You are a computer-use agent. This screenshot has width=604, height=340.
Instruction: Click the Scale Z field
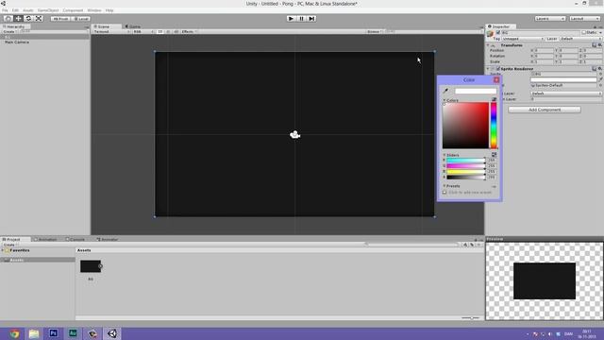click(593, 61)
